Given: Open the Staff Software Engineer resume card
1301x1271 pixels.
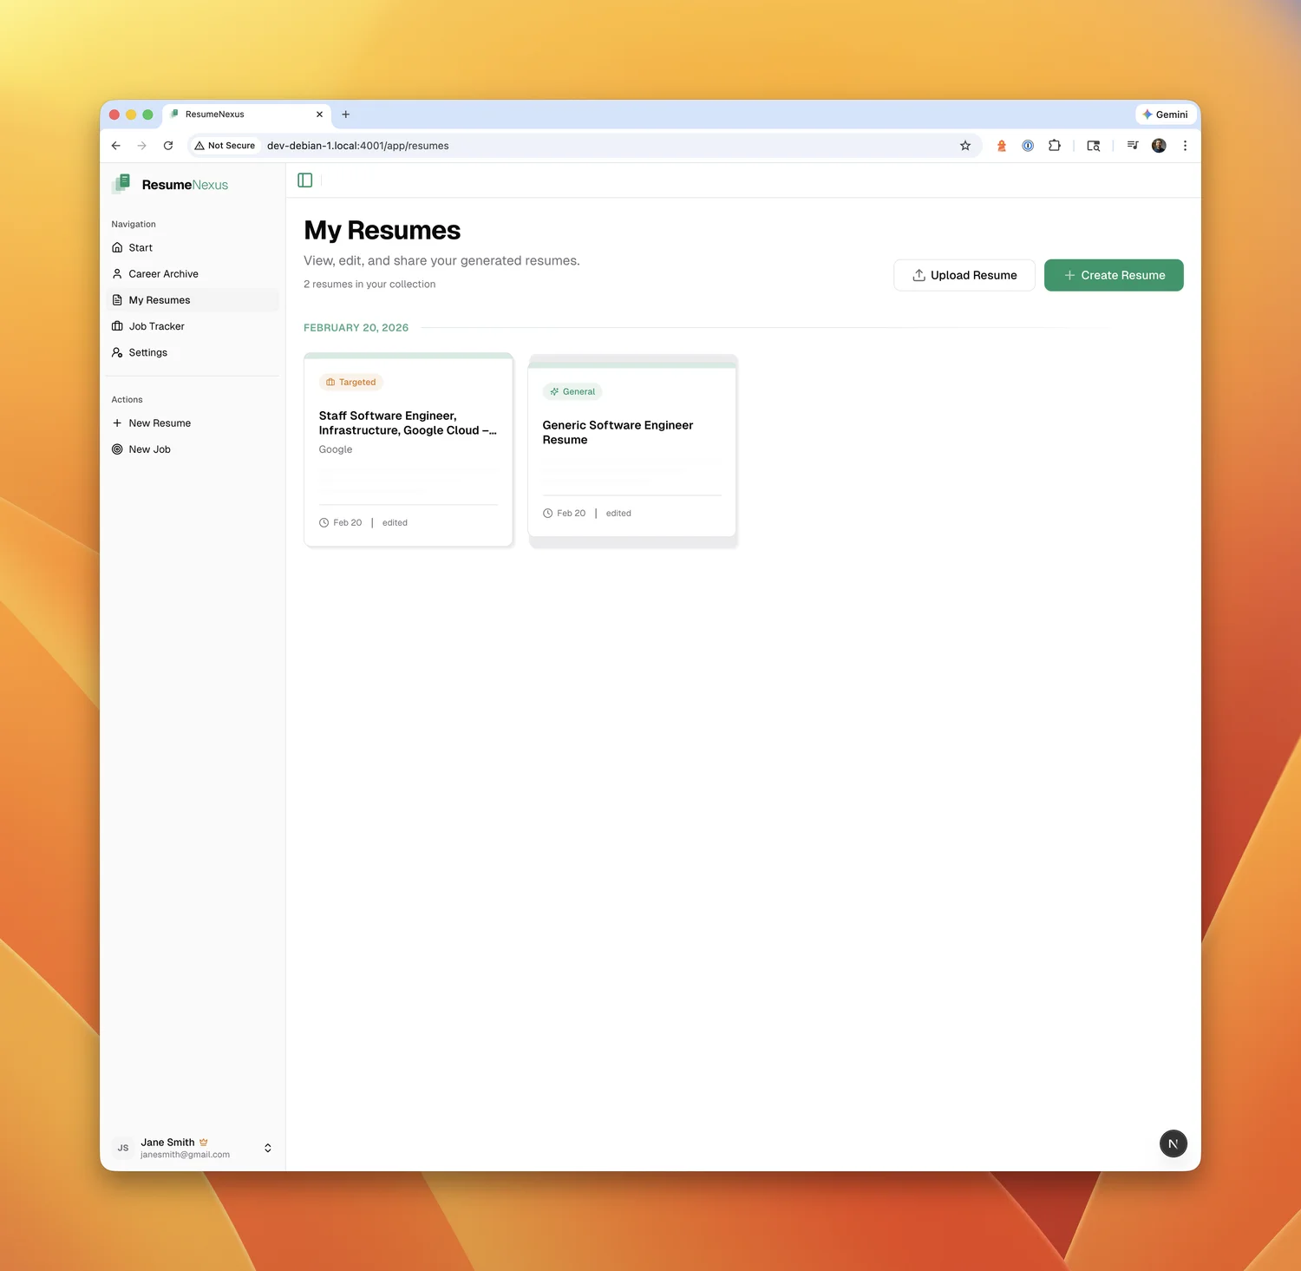Looking at the screenshot, I should [408, 449].
